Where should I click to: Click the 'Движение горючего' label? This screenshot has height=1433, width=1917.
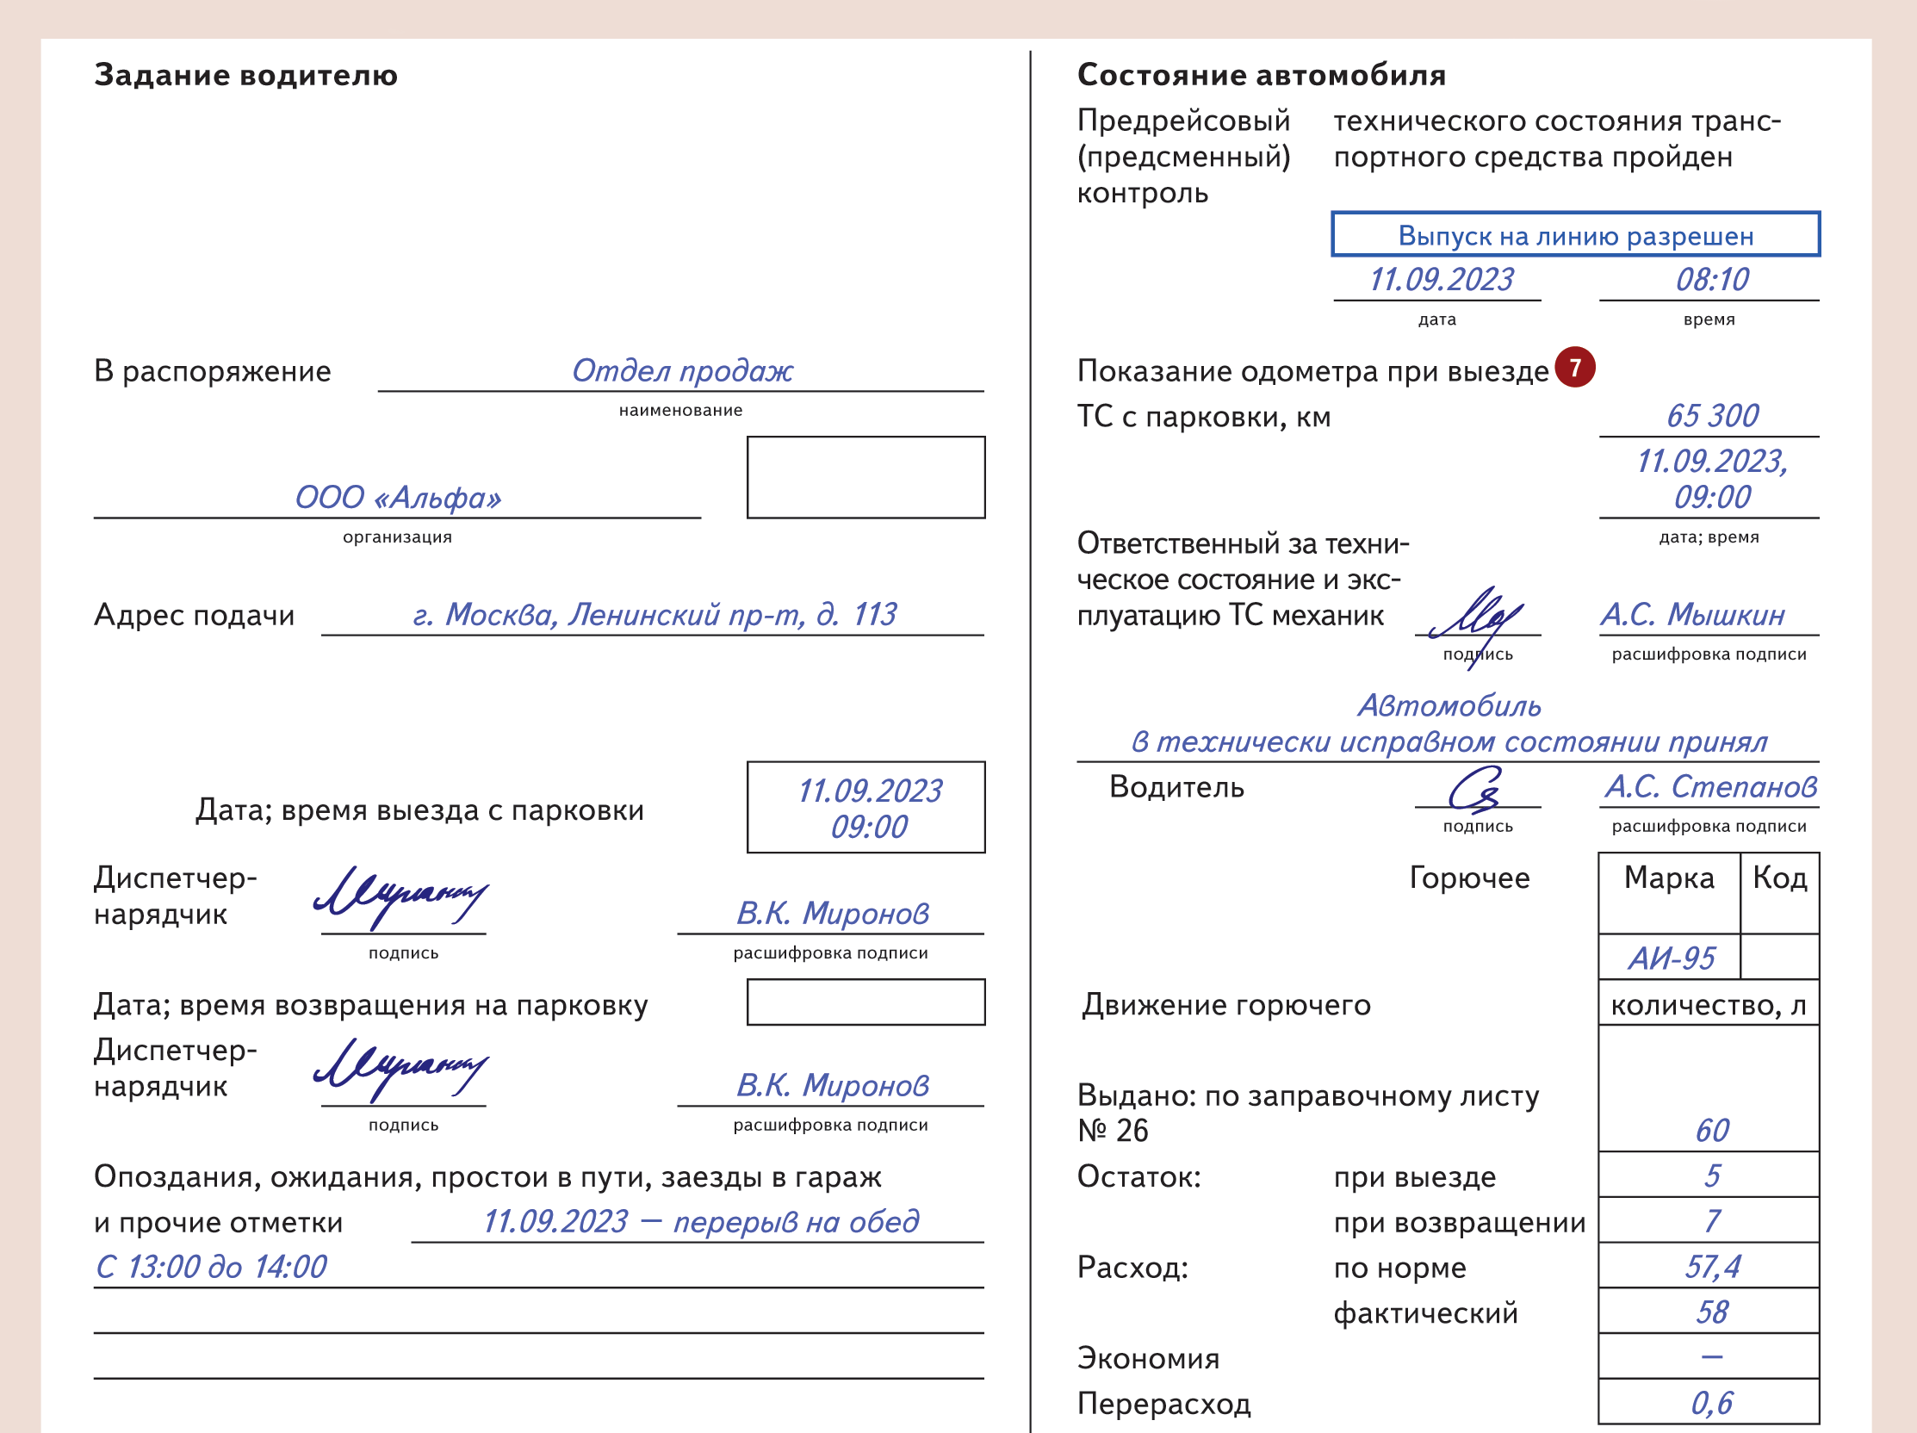coord(1225,1005)
